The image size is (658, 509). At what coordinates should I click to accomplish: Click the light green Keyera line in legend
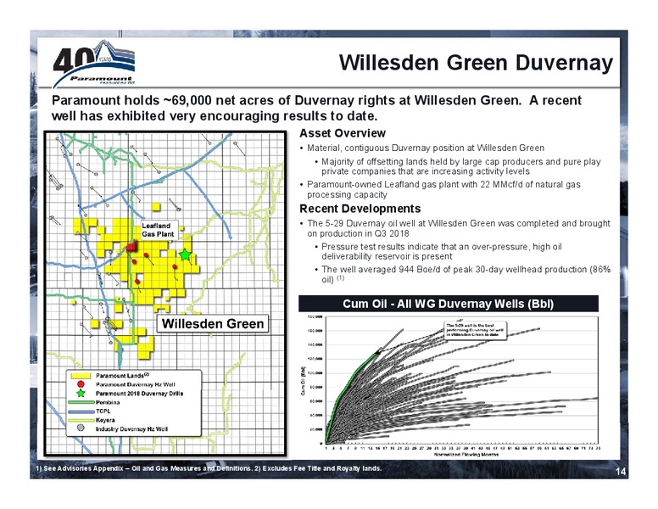click(x=81, y=420)
